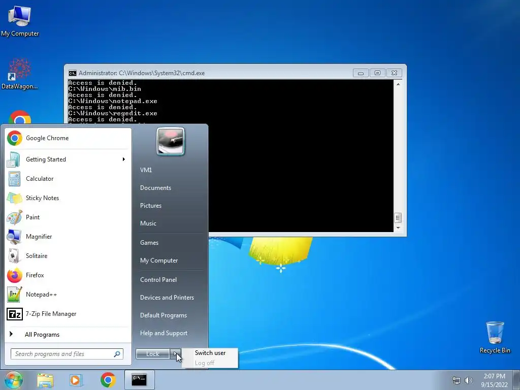Open Windows Explorer from taskbar
This screenshot has width=520, height=390.
[45, 380]
